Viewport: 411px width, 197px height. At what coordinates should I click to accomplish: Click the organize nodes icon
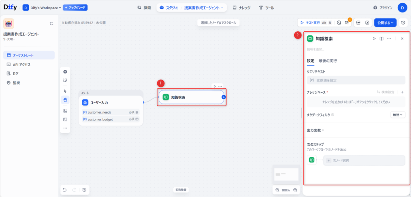pyautogui.click(x=65, y=111)
